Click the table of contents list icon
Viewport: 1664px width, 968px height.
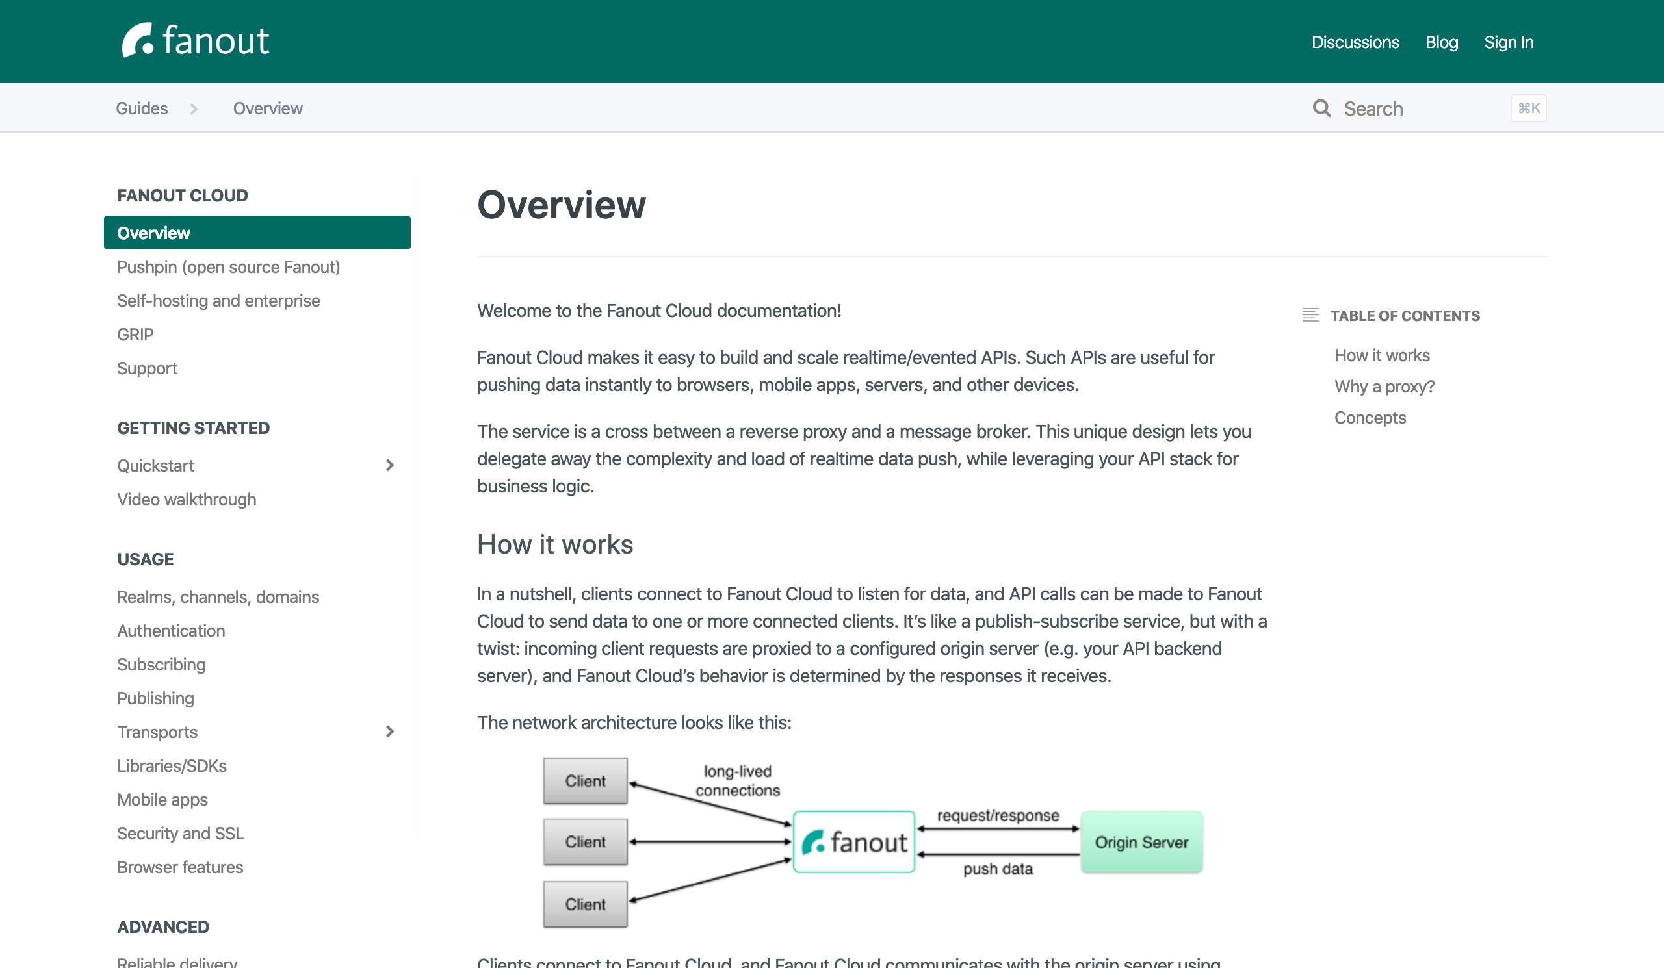[x=1311, y=315]
